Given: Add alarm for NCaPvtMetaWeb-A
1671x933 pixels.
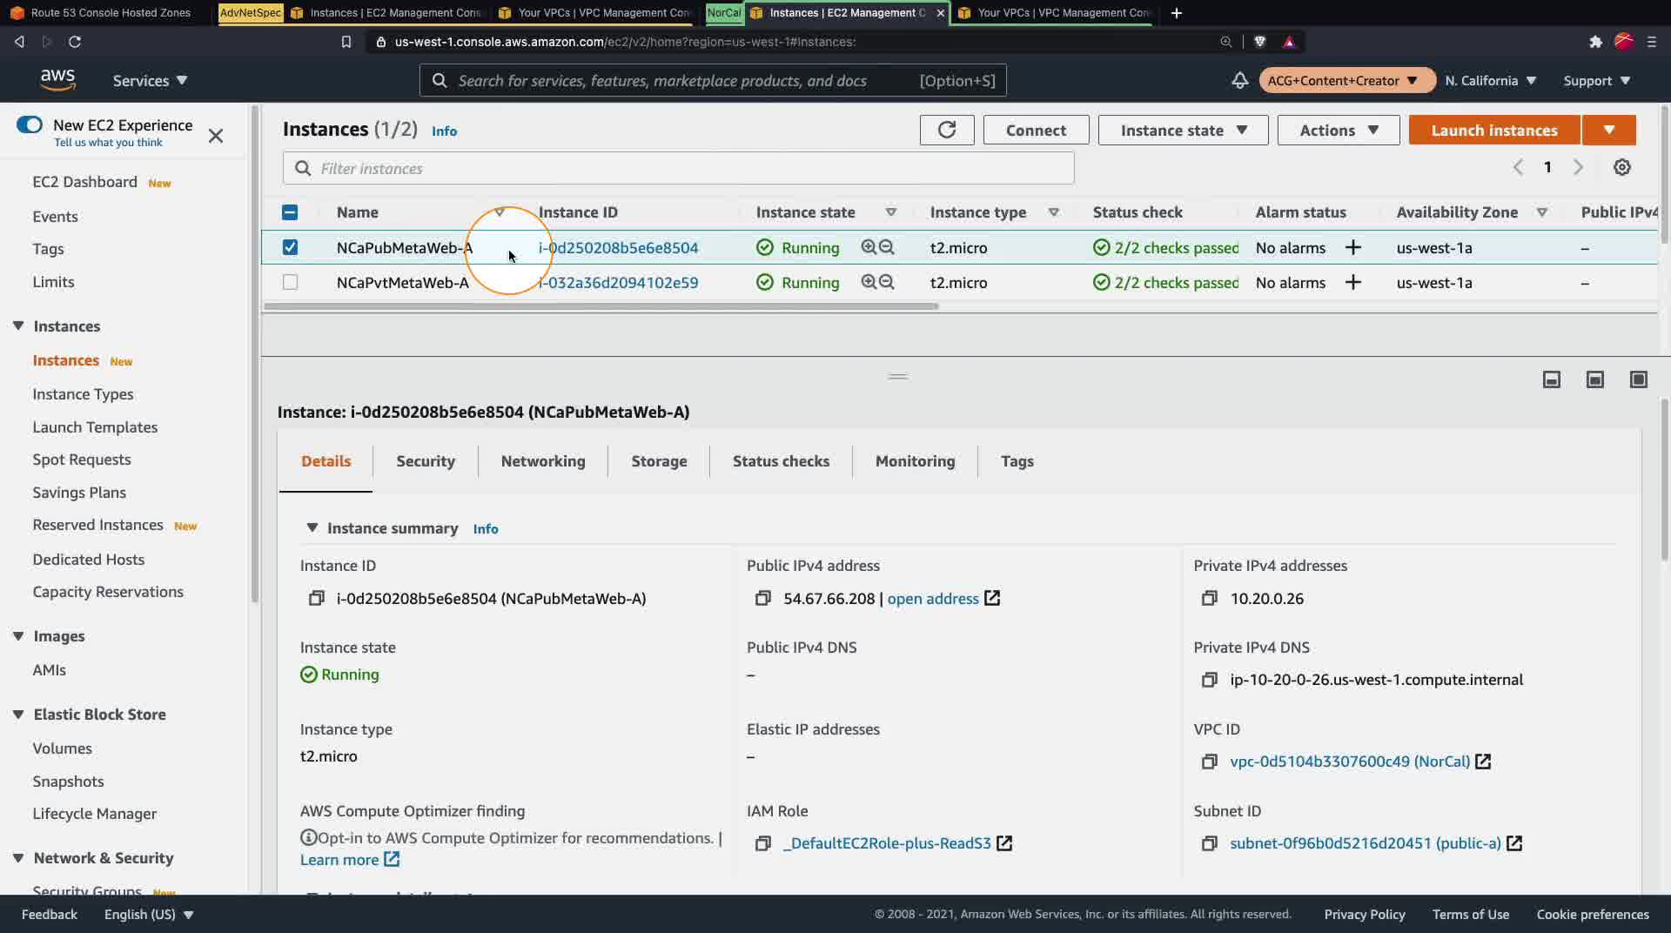Looking at the screenshot, I should click(1352, 282).
